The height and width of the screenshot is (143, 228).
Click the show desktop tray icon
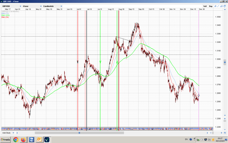226,140
